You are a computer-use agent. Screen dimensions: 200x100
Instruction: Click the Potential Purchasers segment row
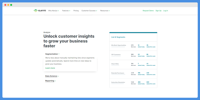click(133, 74)
